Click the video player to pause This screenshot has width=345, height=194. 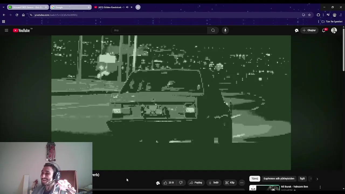click(171, 103)
